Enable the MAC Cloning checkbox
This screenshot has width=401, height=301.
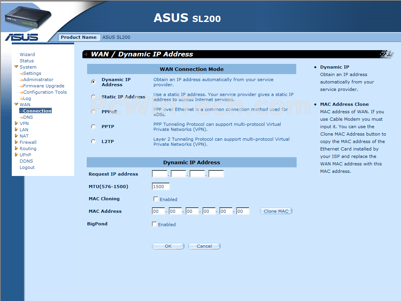click(155, 199)
